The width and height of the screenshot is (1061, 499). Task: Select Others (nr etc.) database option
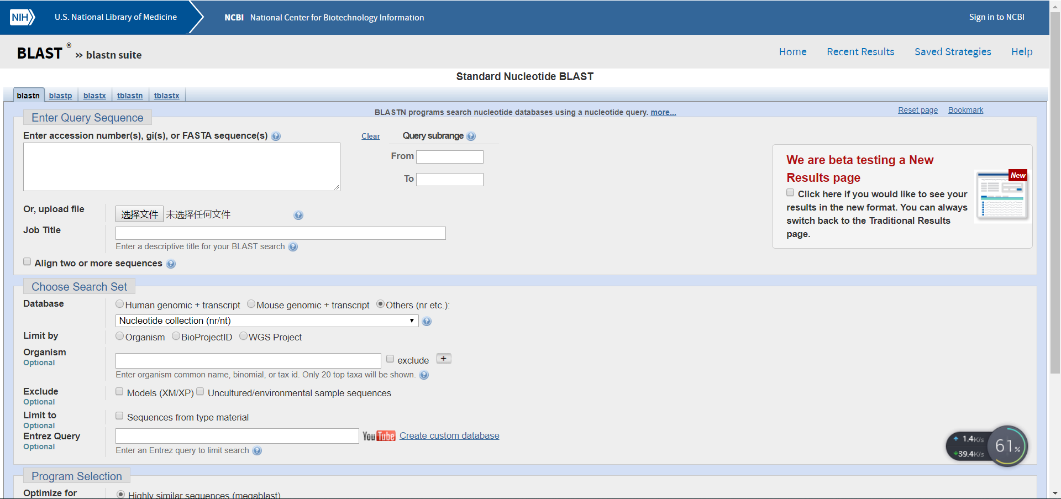[x=380, y=304]
